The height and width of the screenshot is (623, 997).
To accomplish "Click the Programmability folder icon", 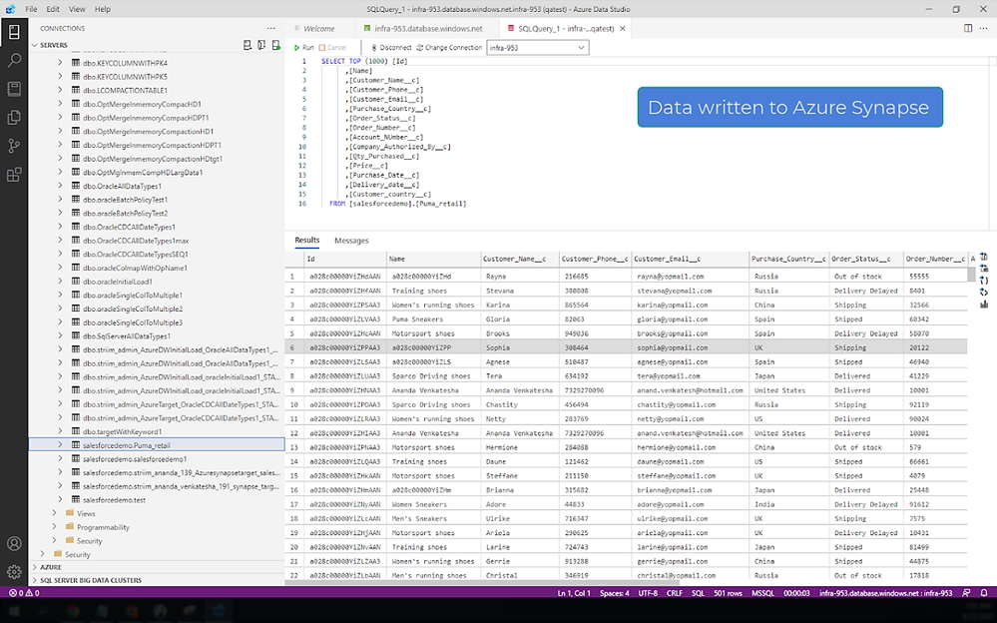I will [x=70, y=527].
